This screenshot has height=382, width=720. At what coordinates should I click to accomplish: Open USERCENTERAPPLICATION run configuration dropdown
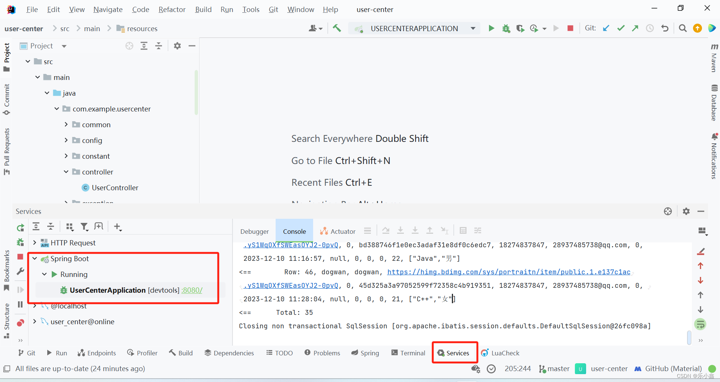(x=473, y=29)
